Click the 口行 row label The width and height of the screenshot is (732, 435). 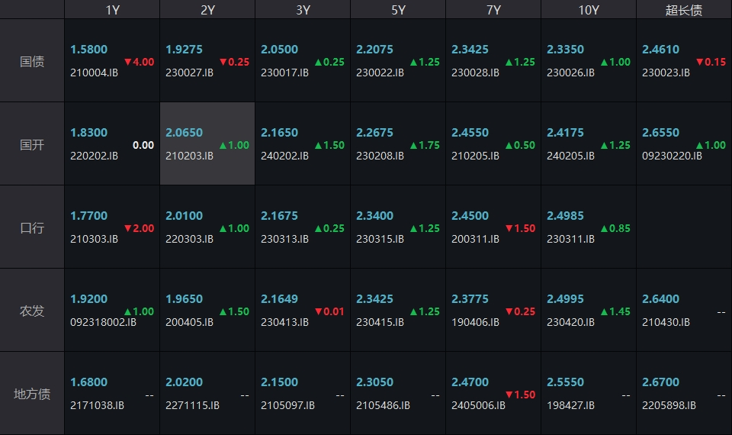click(32, 227)
